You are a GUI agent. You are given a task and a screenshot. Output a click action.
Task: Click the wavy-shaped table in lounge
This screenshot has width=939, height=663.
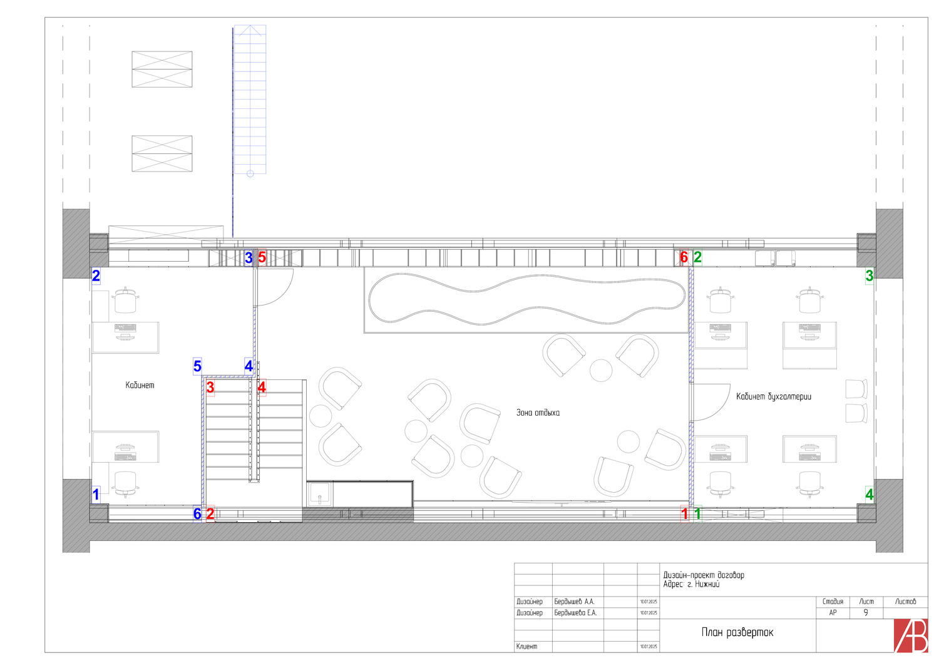tap(526, 299)
